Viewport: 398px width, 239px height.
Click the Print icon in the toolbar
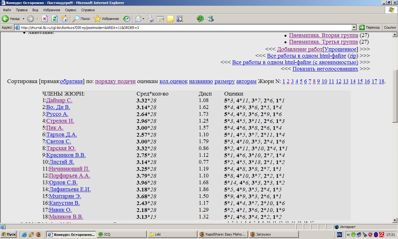150,19
